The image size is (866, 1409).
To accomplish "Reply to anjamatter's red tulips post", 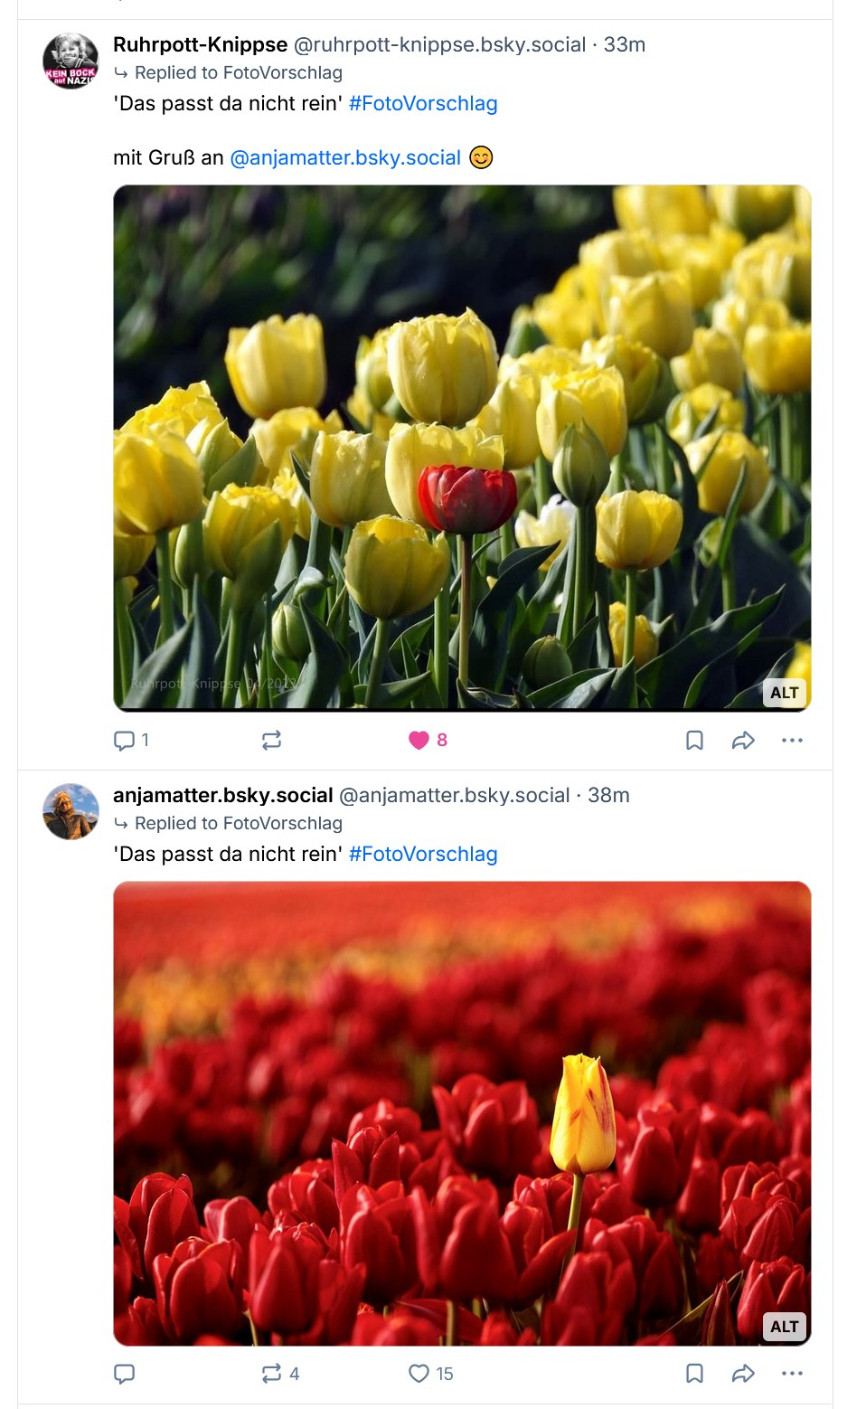I will click(x=125, y=1374).
